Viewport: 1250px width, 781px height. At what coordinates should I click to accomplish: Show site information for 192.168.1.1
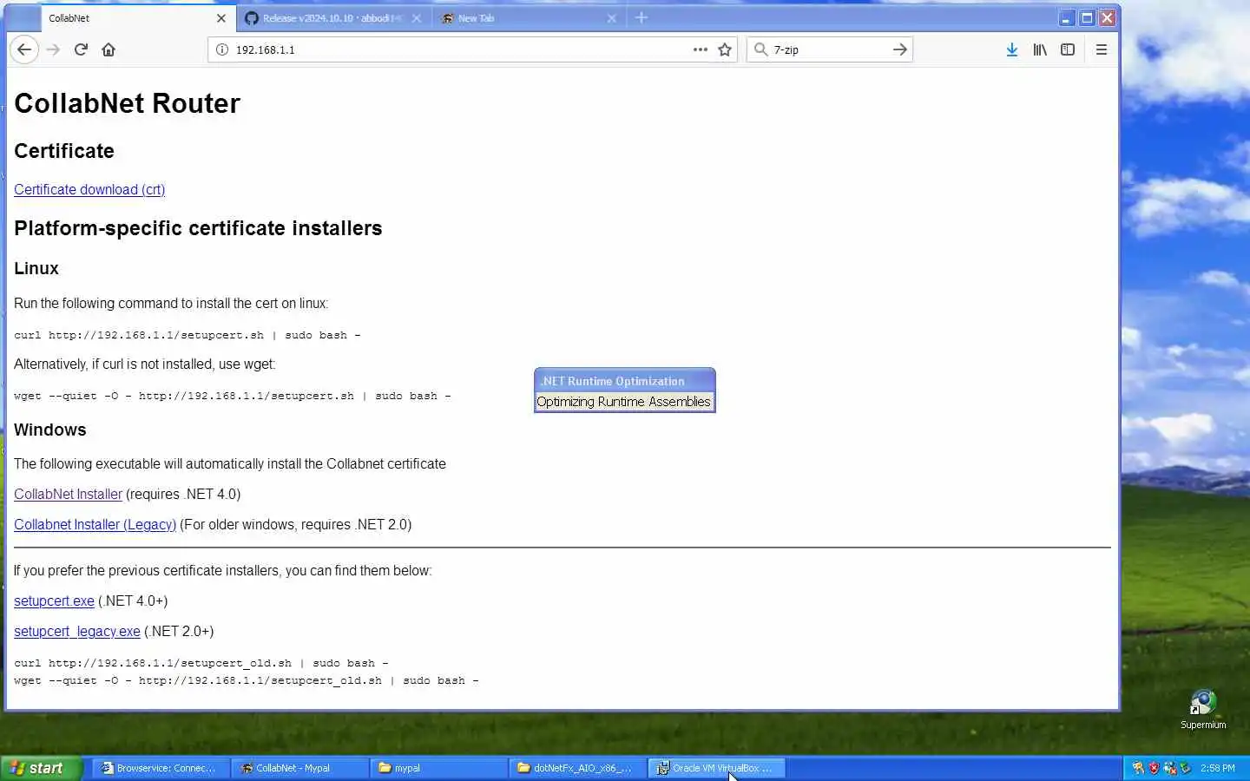click(222, 49)
